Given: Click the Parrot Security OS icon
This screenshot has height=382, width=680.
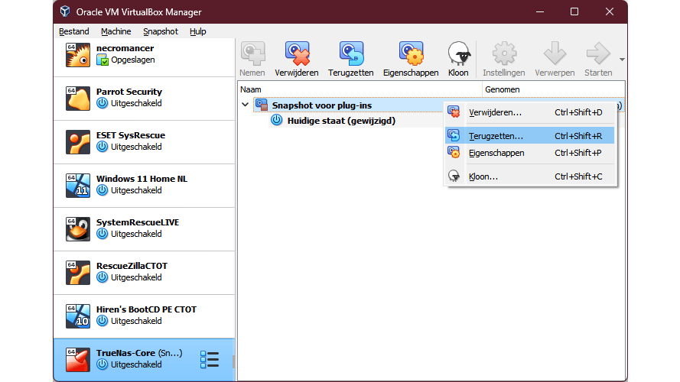Looking at the screenshot, I should pos(78,99).
